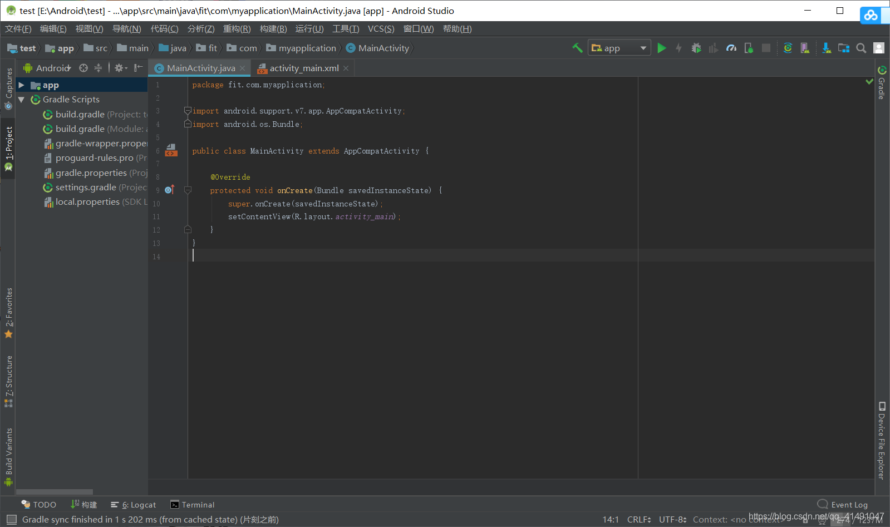Start debugging with the bug icon
The image size is (890, 527).
[696, 48]
